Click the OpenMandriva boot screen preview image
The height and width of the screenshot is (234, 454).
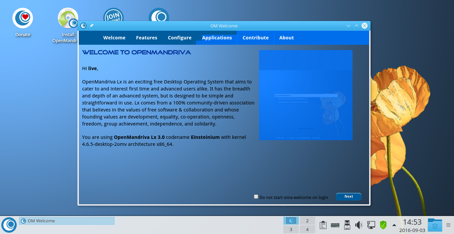pyautogui.click(x=305, y=95)
